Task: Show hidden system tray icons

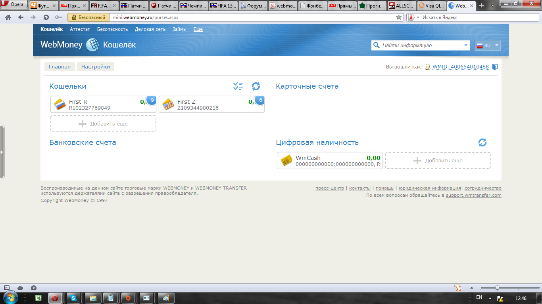Action: click(x=490, y=298)
